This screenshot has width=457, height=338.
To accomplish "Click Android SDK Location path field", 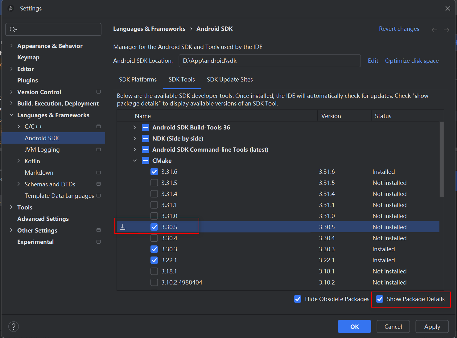I will 270,61.
